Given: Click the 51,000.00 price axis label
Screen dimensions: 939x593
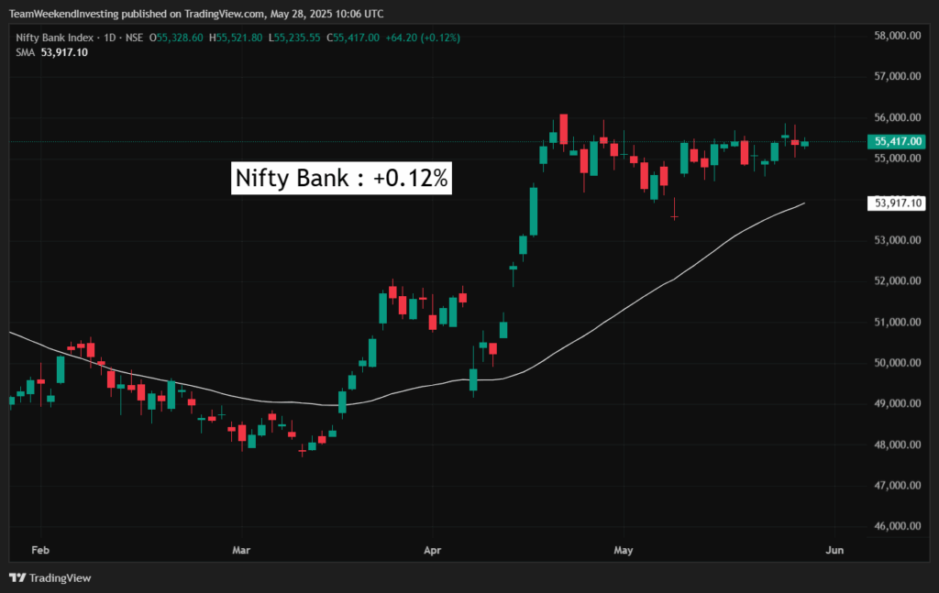Looking at the screenshot, I should 898,323.
